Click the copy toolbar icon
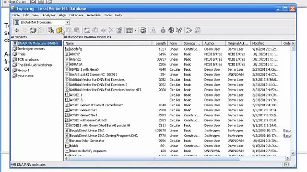 (69, 30)
